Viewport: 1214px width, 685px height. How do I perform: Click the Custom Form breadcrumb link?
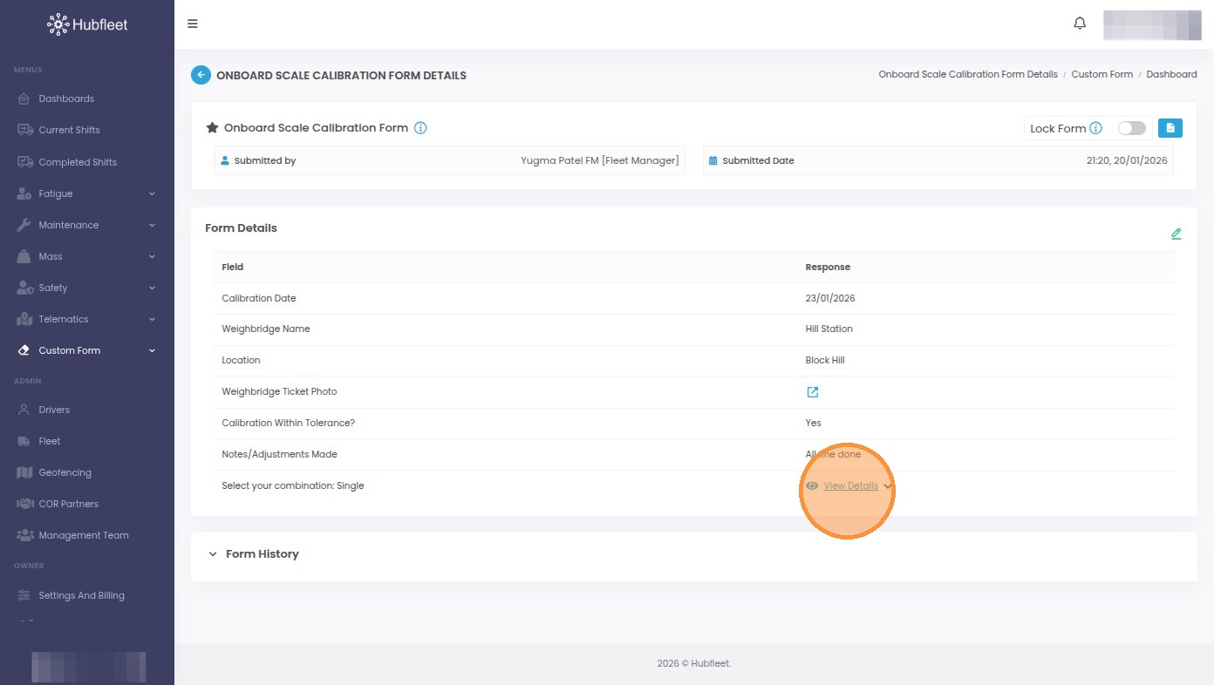(1101, 75)
